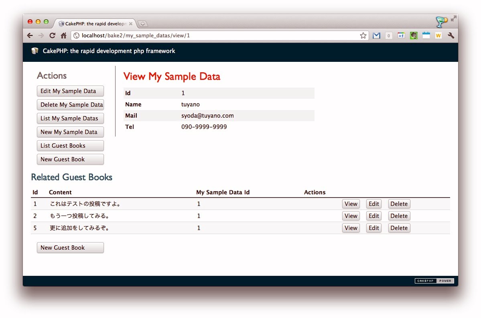
Task: Bookmark this page with the star icon
Action: click(363, 36)
